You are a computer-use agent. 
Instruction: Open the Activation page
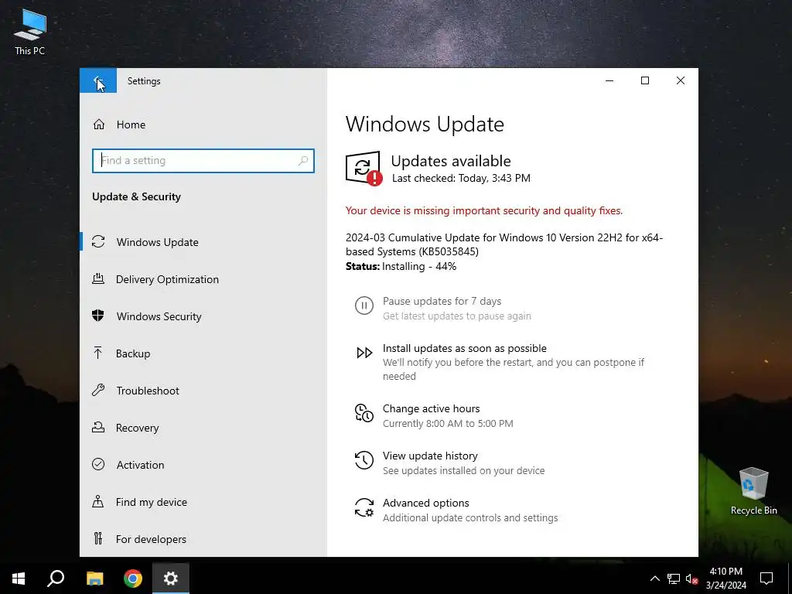[203, 465]
